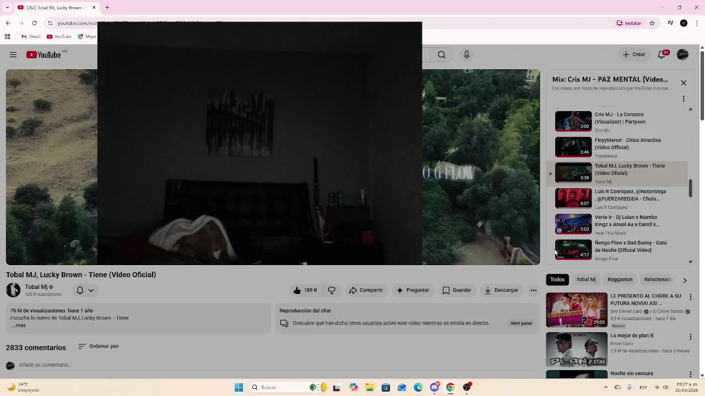Start voice search with the microphone icon
The image size is (705, 396).
click(467, 54)
